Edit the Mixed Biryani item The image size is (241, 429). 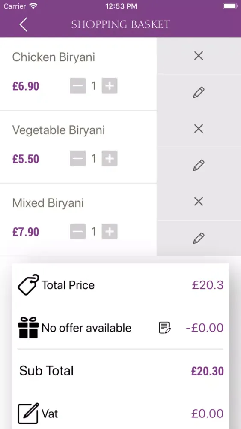click(x=199, y=238)
